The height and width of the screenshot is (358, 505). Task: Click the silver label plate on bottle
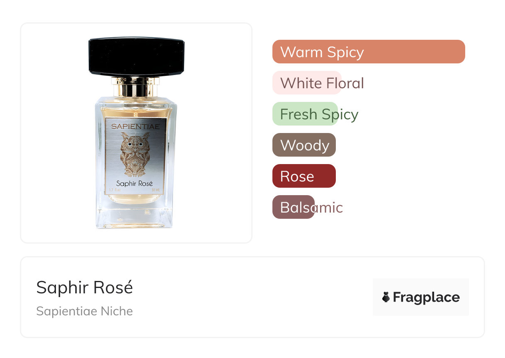[x=135, y=157]
